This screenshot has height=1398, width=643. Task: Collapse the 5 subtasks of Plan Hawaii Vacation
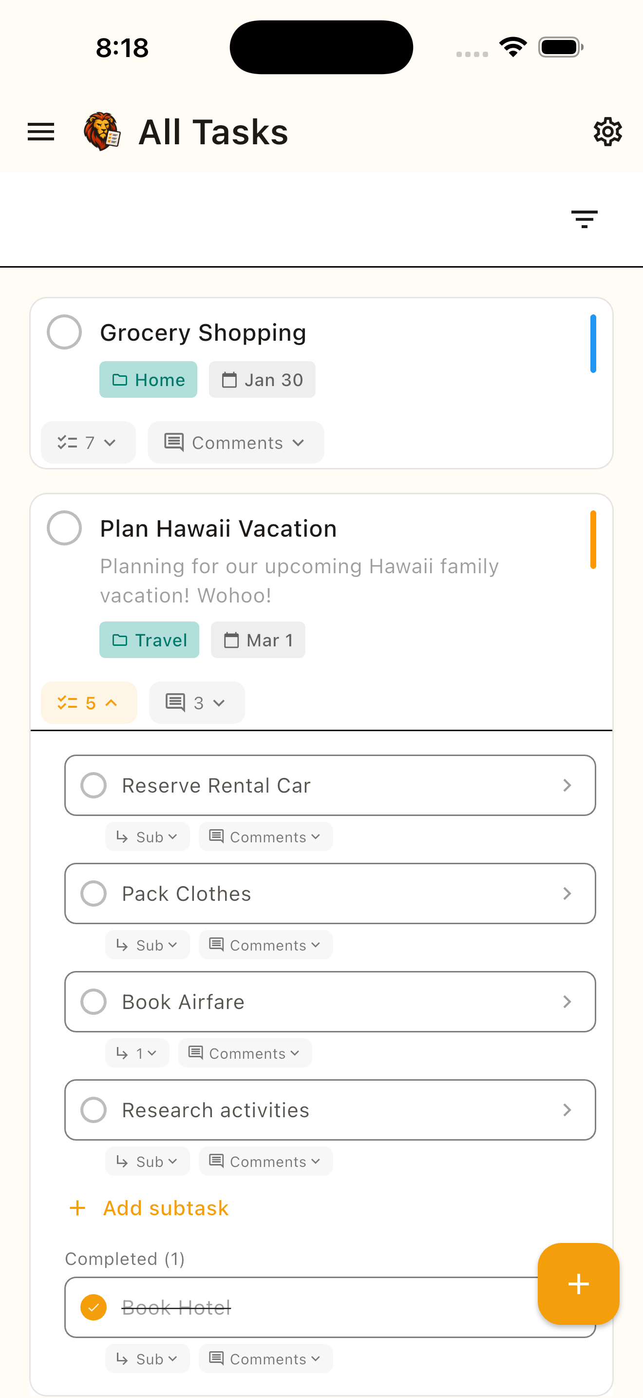click(x=88, y=702)
